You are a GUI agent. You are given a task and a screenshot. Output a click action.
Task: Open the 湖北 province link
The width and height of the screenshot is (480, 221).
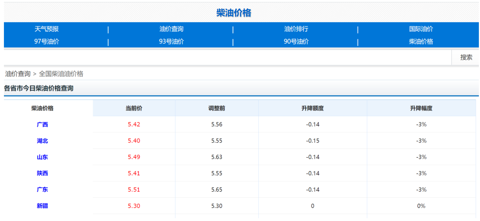pos(42,141)
